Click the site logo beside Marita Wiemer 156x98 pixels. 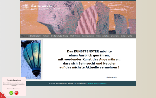pyautogui.click(x=26, y=7)
